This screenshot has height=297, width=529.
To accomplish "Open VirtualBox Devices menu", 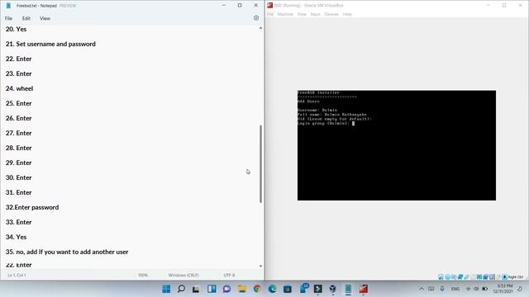I will (331, 14).
